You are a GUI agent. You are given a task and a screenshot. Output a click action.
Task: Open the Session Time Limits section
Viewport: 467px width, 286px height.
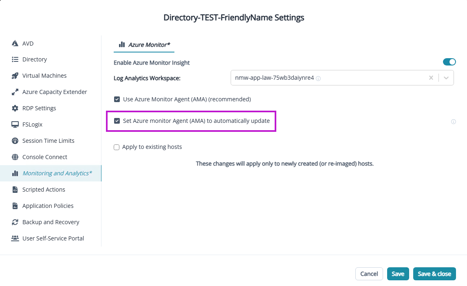[48, 141]
